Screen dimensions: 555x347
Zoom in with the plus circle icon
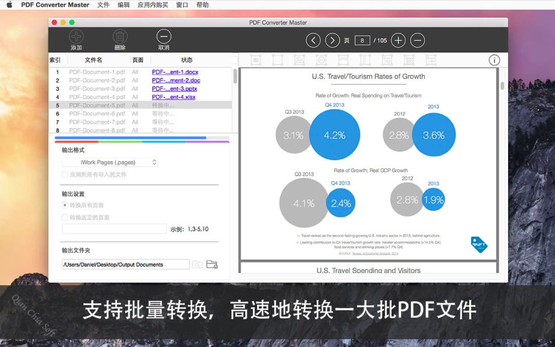tap(398, 40)
